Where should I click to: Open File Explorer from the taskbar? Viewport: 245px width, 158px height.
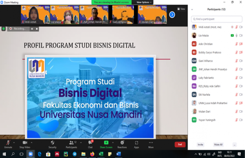coord(84,154)
